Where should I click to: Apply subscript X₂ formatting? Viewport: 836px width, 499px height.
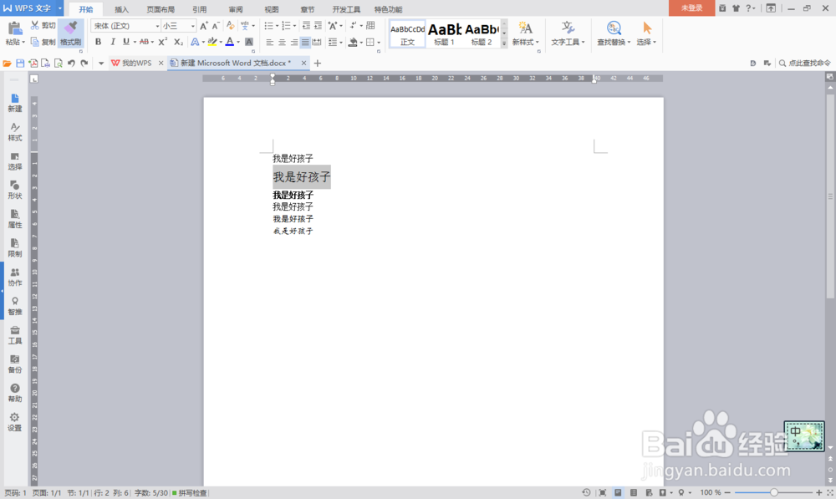point(179,42)
